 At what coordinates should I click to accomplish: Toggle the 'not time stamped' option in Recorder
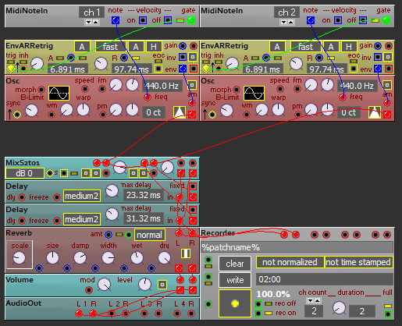click(358, 262)
